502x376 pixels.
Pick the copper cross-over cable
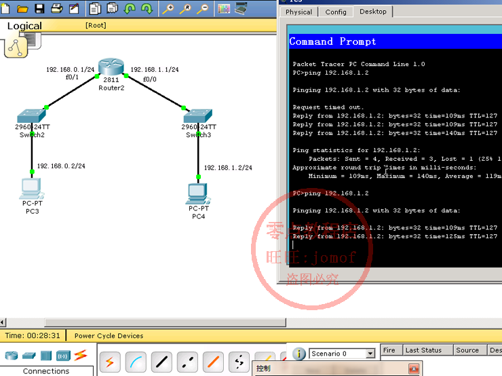click(187, 362)
